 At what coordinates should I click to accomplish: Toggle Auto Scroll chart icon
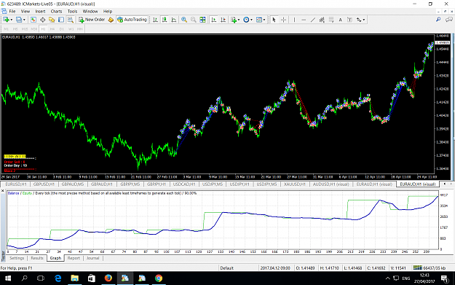(214, 20)
